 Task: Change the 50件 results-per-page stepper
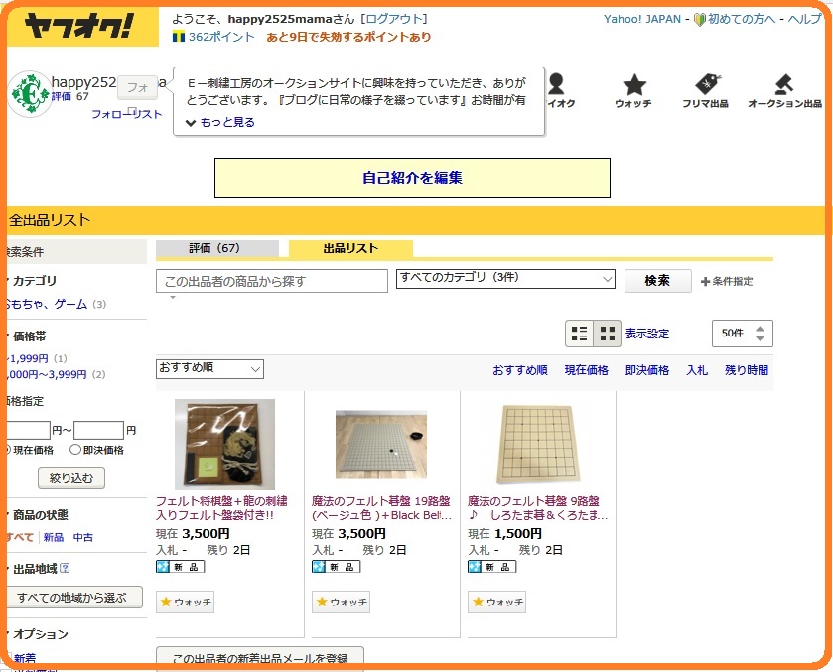point(743,334)
